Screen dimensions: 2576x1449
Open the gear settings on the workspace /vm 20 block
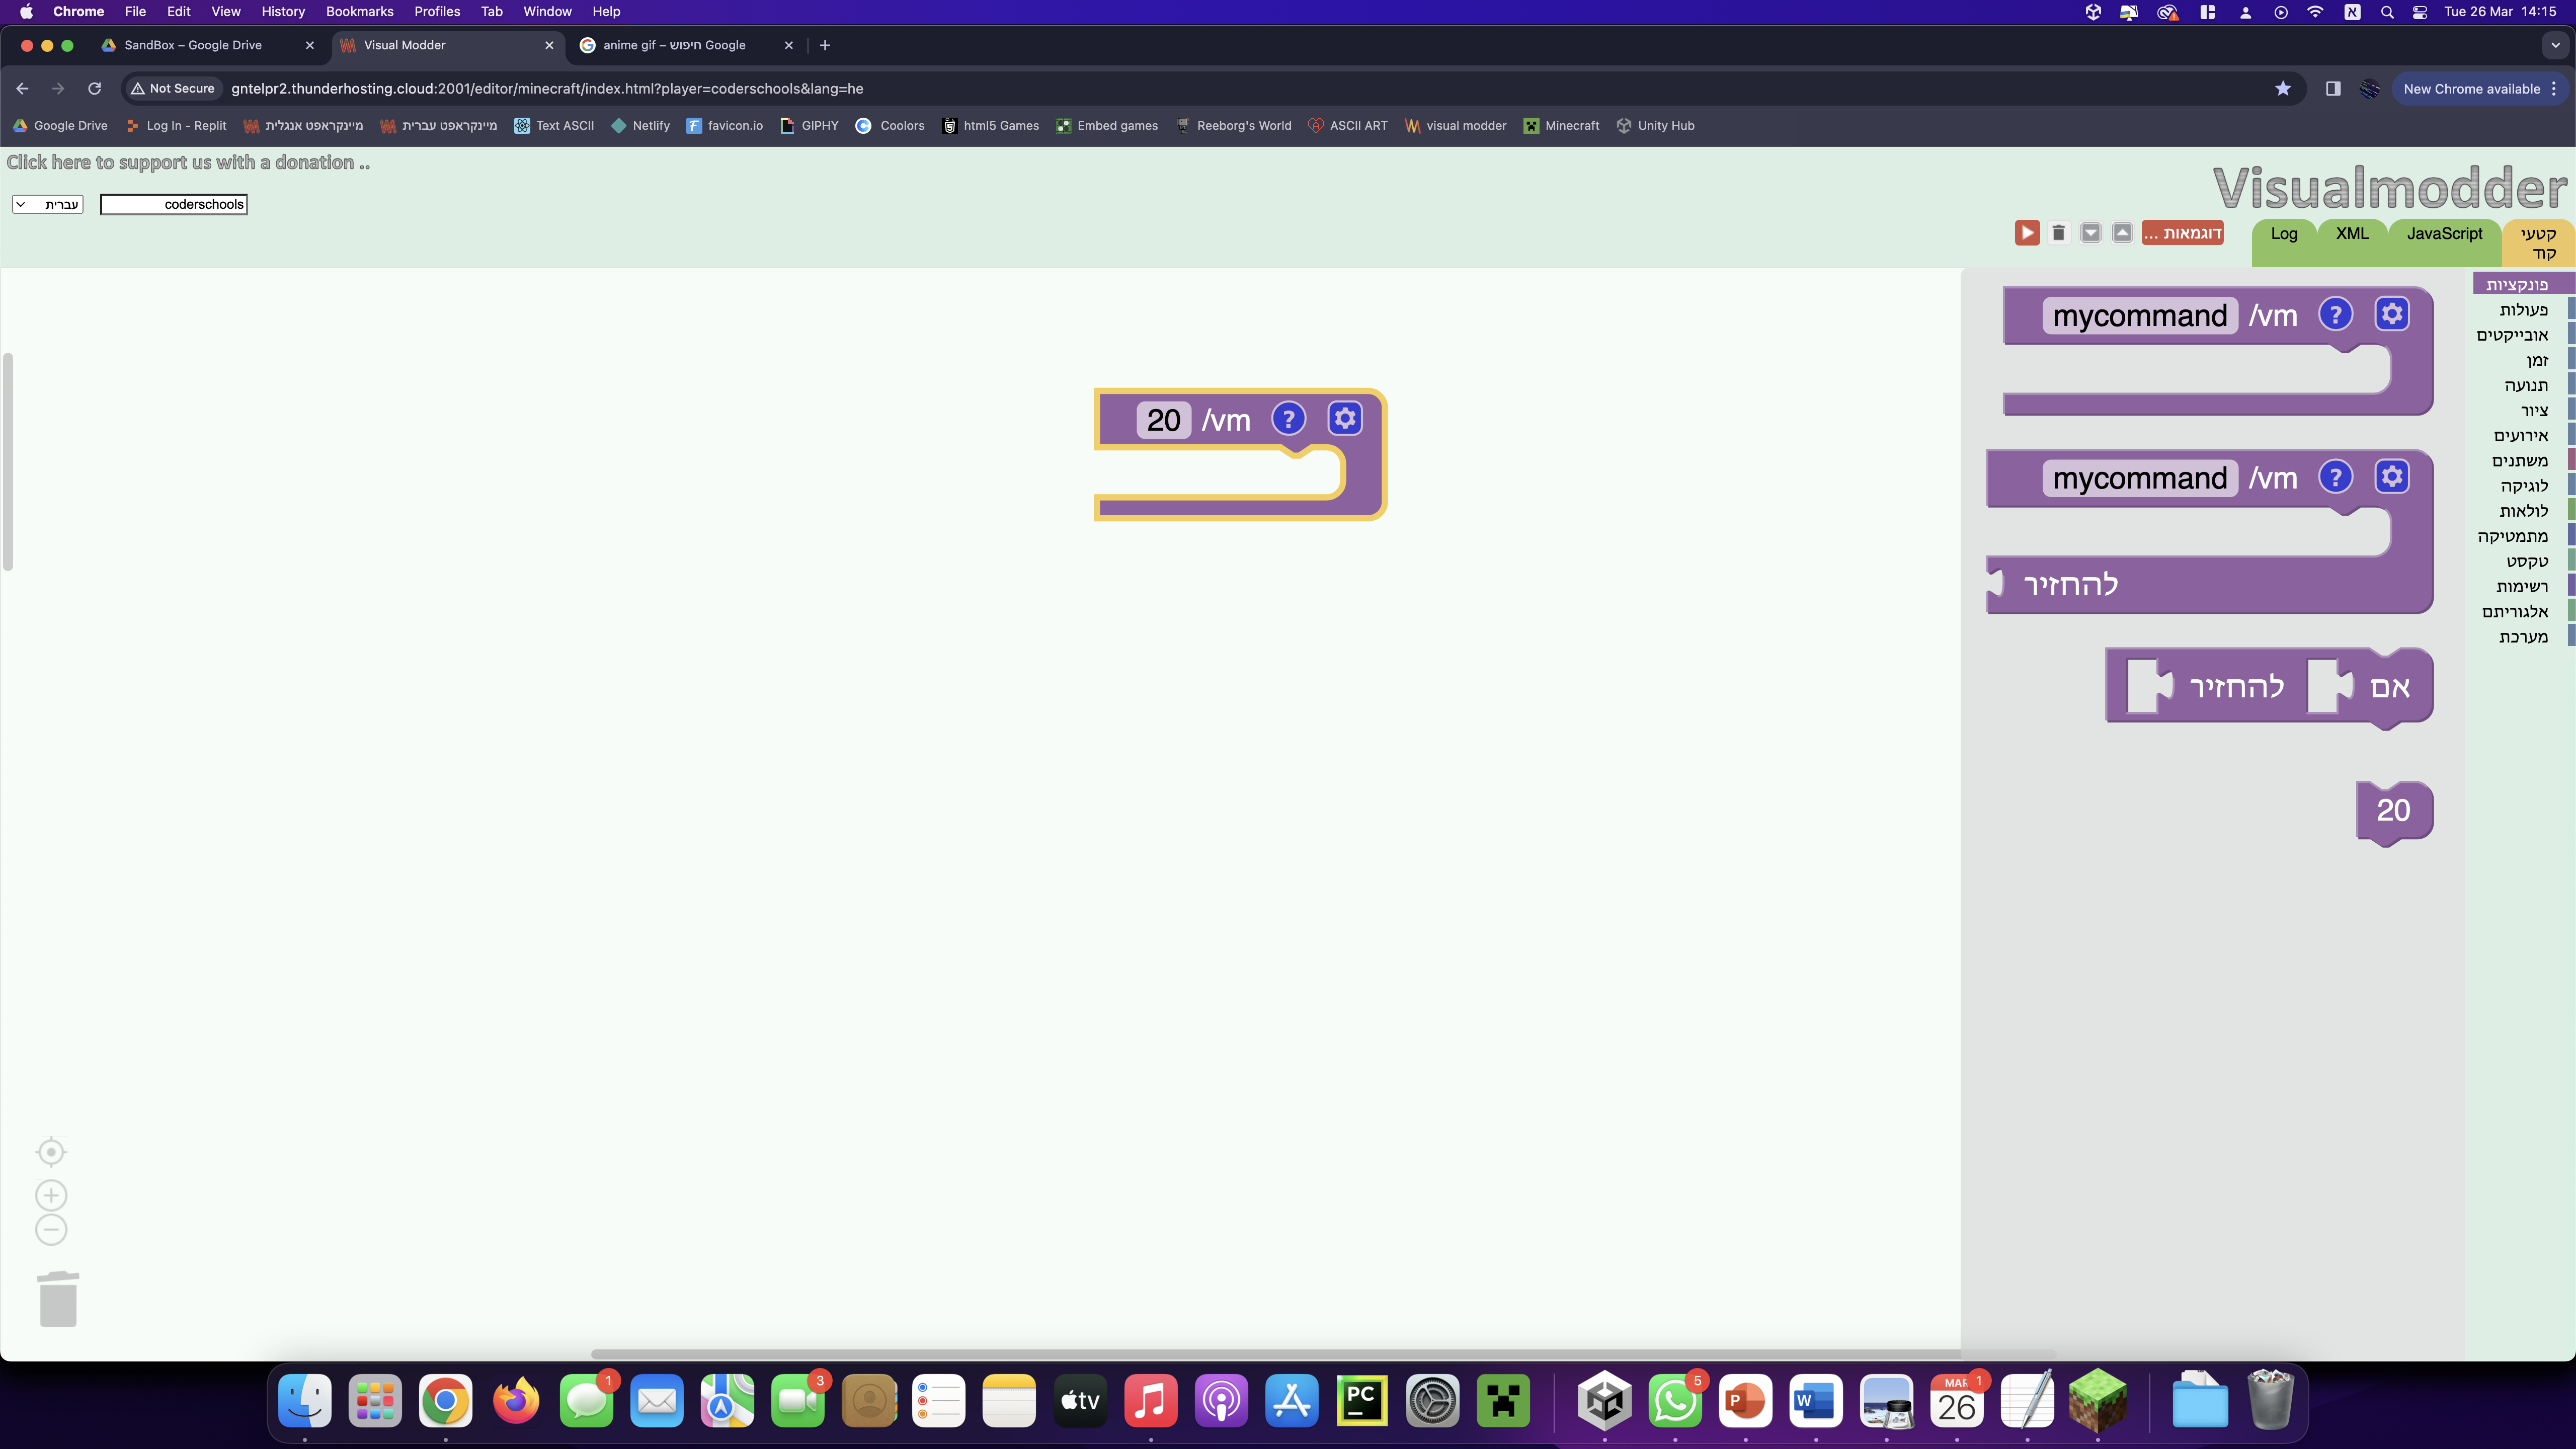[x=1345, y=418]
